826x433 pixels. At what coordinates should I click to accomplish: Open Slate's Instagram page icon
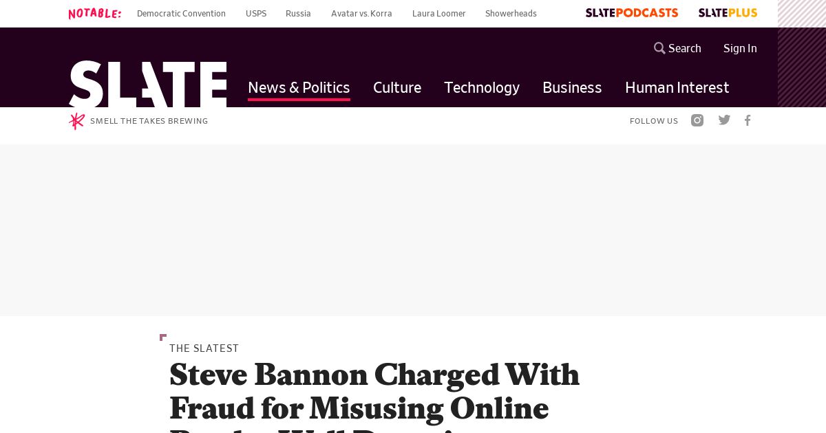tap(697, 120)
